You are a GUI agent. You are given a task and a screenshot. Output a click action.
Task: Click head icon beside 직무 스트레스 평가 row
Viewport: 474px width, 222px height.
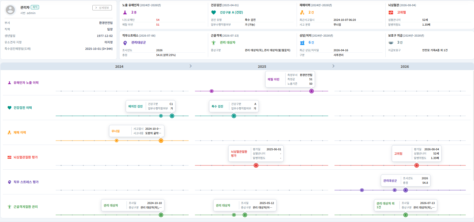9,182
